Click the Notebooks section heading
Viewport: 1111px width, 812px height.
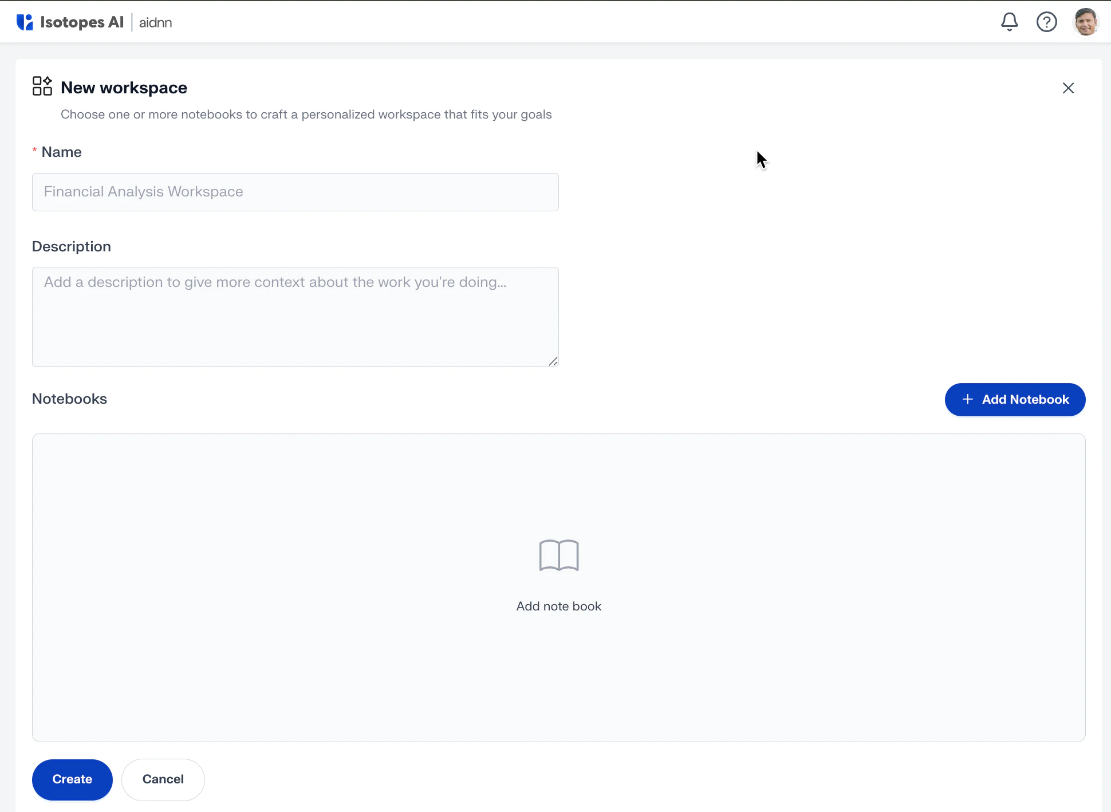coord(69,399)
